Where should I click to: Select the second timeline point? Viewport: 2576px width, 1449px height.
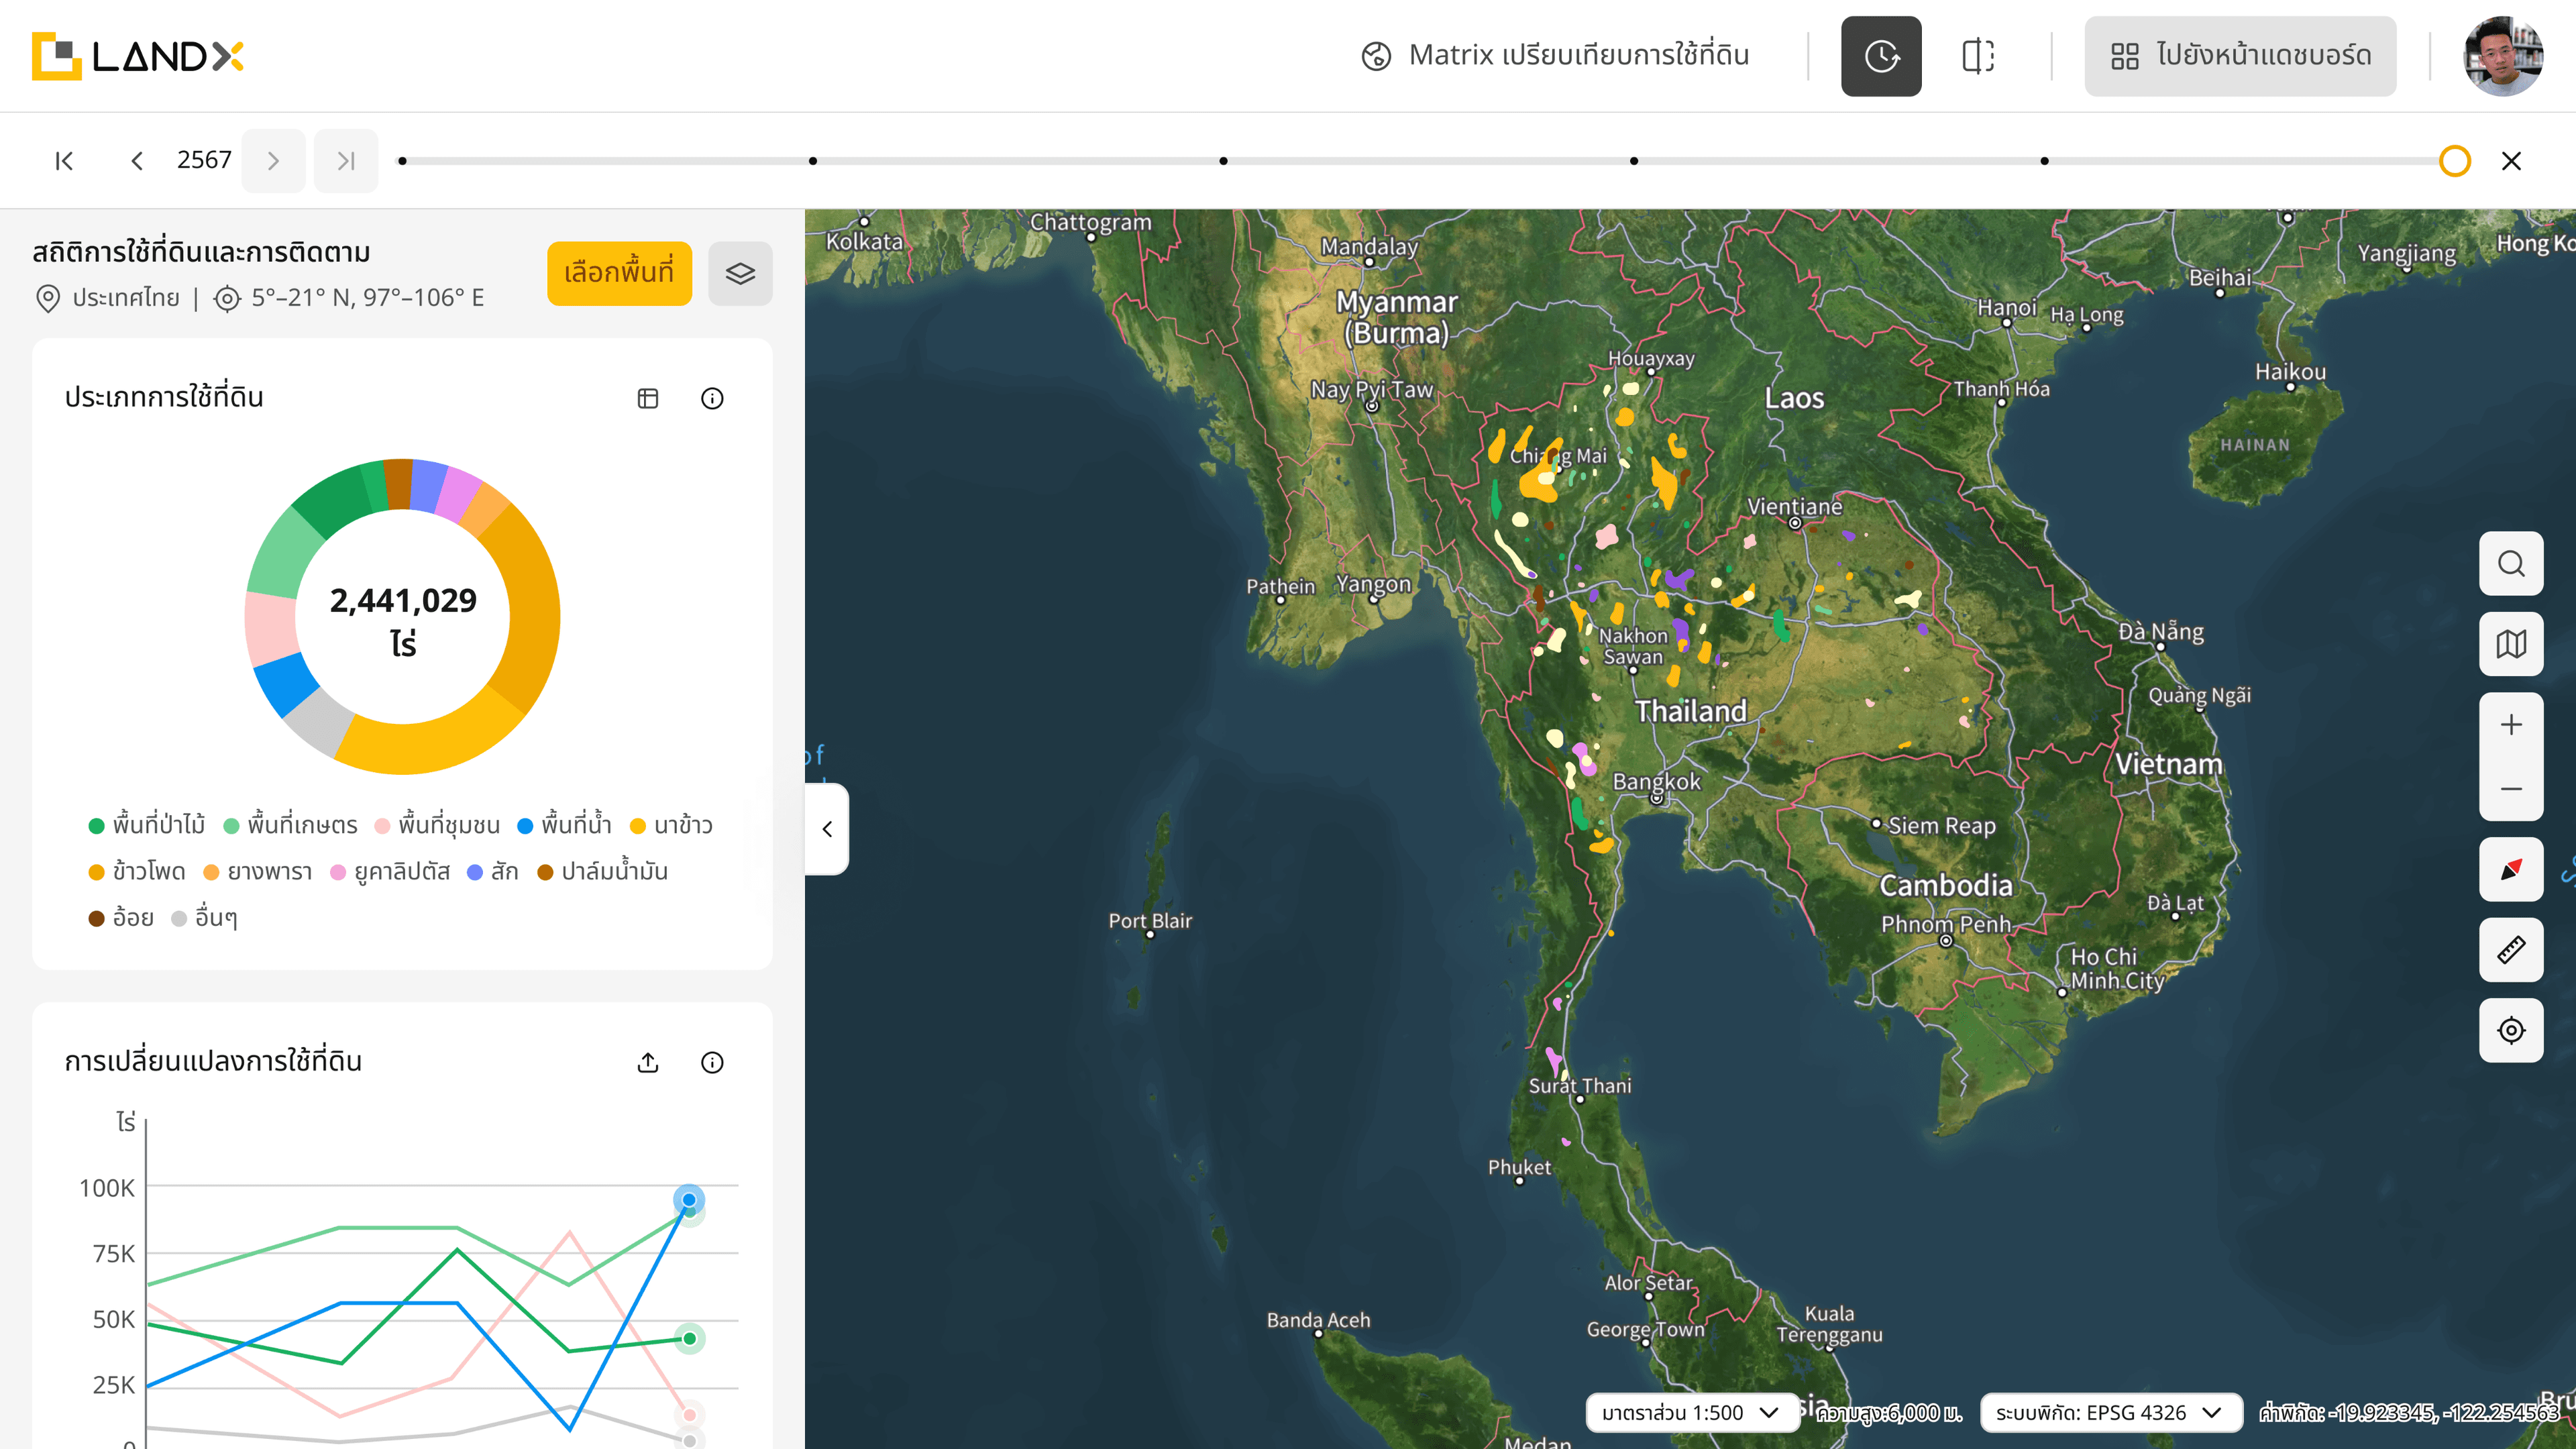(x=813, y=161)
